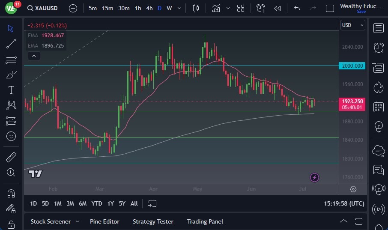Switch to the Strategy Tester tab
Image resolution: width=388 pixels, height=230 pixels.
tap(153, 221)
